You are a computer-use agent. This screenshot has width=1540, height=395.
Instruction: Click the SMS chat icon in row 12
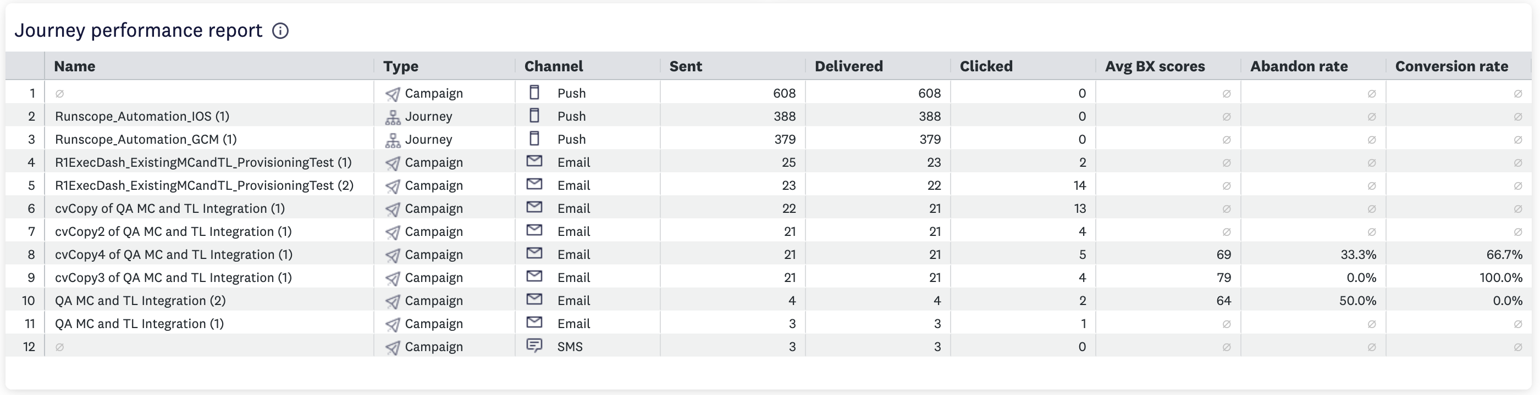534,346
